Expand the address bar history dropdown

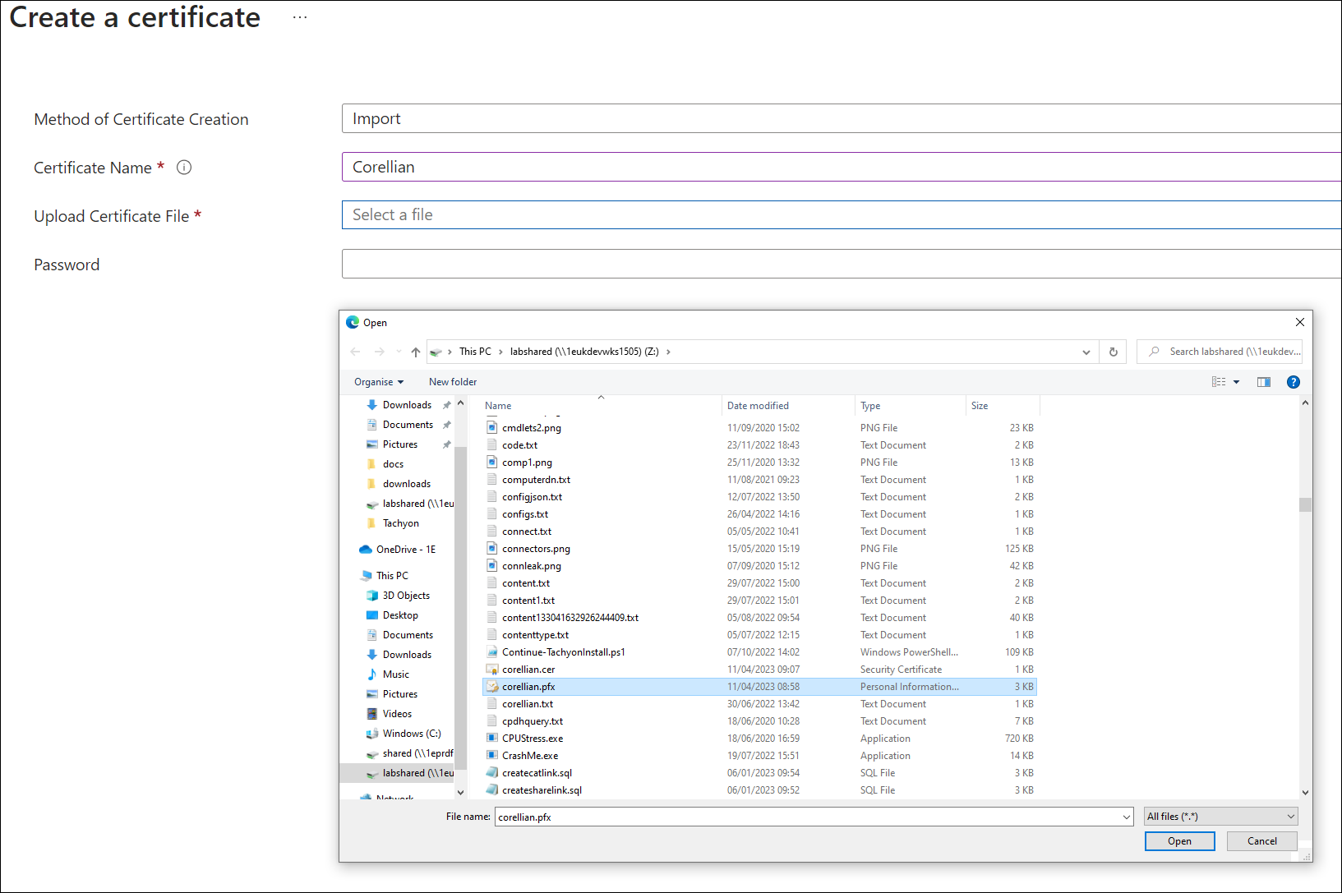pyautogui.click(x=1086, y=352)
